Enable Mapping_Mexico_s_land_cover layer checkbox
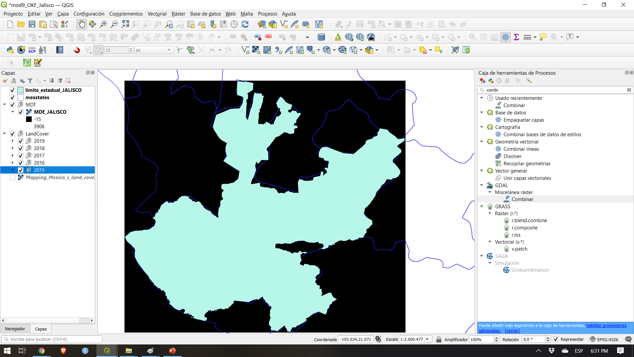This screenshot has height=357, width=634. coord(12,177)
